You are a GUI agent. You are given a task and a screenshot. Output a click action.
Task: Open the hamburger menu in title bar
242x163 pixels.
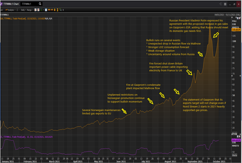click(x=226, y=4)
